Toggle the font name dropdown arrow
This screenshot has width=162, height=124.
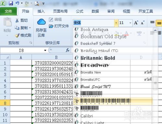tap(116, 23)
